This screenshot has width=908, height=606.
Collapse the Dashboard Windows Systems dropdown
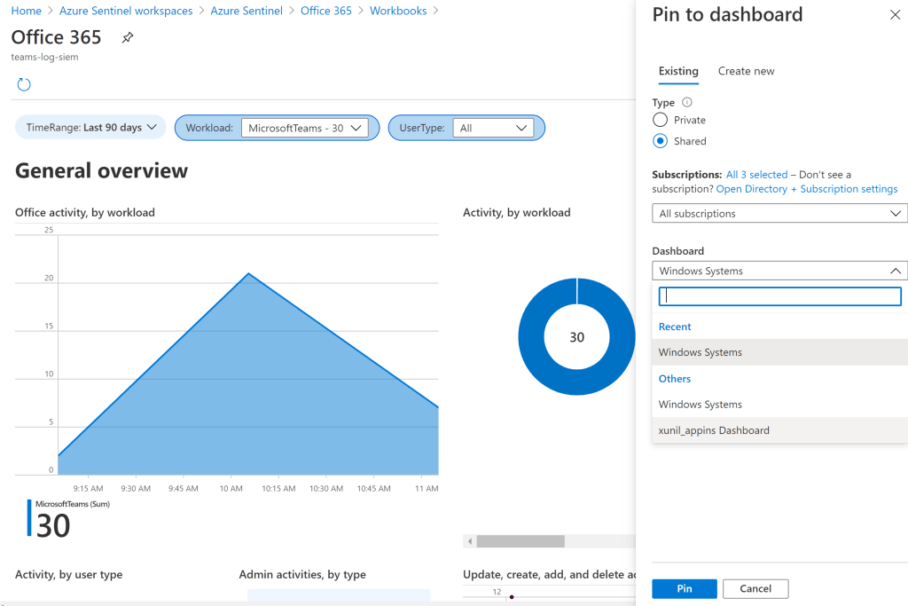(779, 271)
